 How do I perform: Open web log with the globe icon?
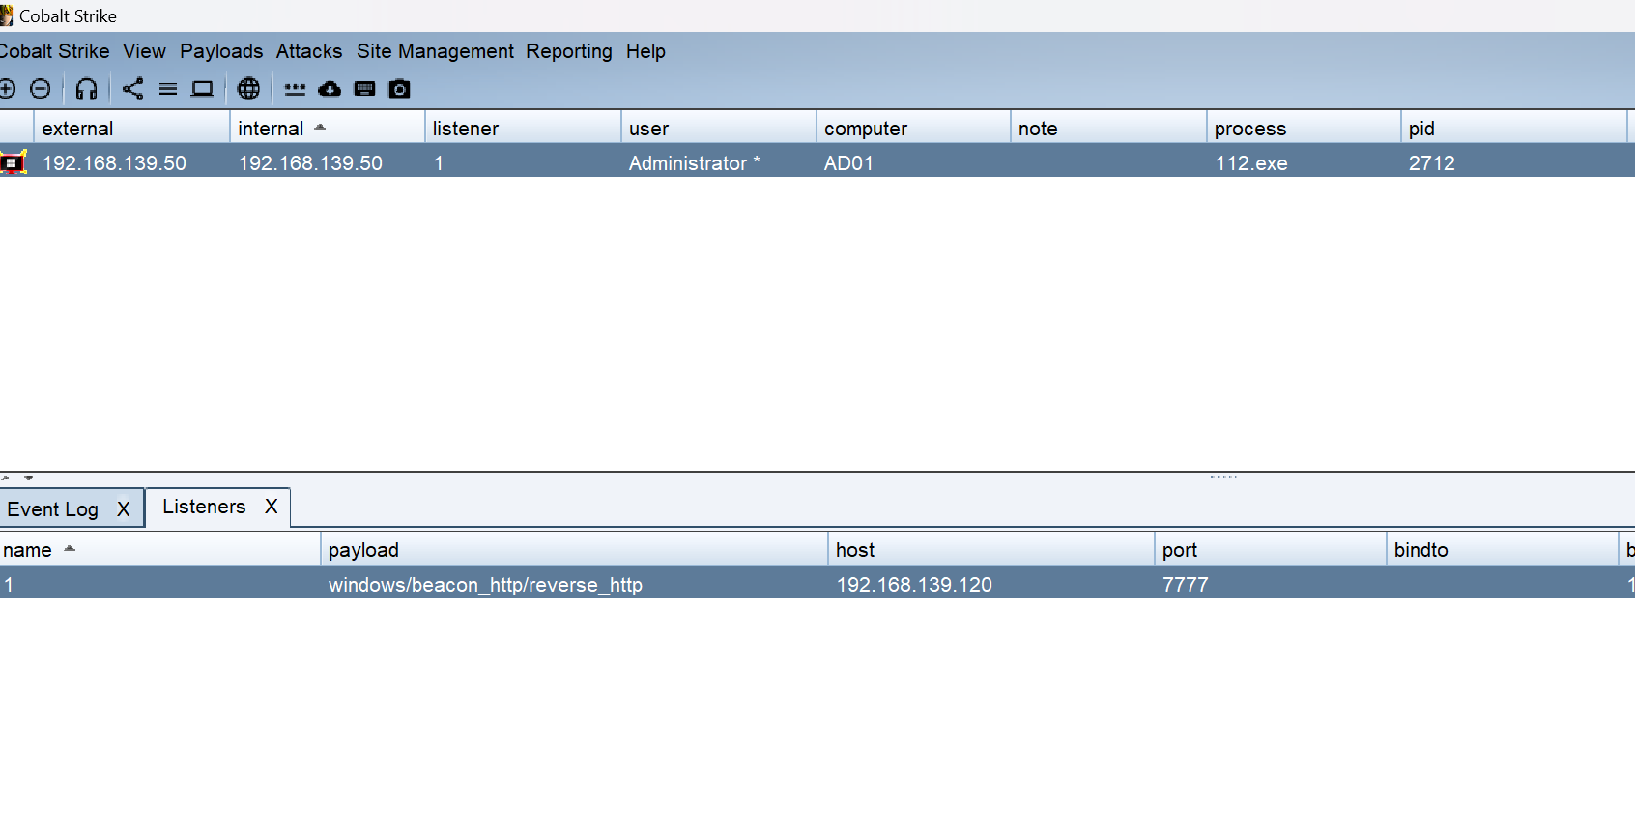pos(248,89)
